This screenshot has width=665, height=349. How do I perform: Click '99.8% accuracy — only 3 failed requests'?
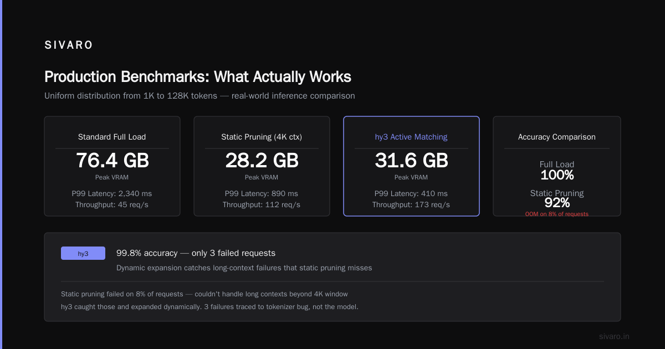click(196, 253)
